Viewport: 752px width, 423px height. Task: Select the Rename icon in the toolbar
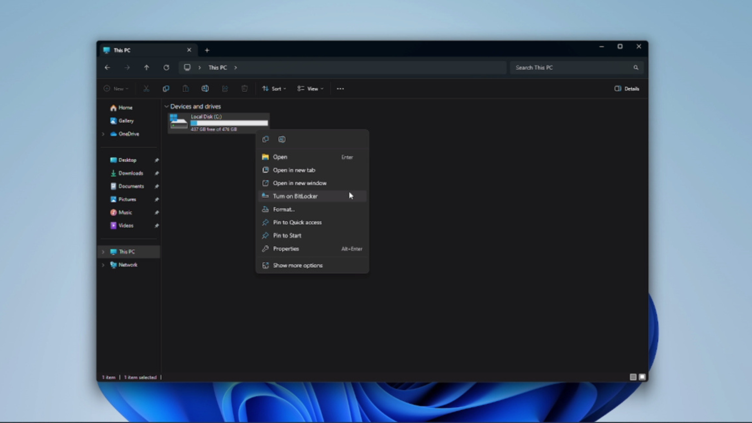(x=205, y=89)
